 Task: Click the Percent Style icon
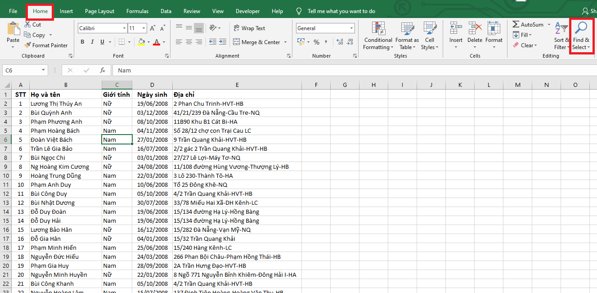(316, 41)
